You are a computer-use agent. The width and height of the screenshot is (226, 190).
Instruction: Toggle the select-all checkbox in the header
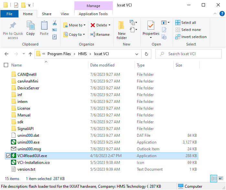point(6,65)
